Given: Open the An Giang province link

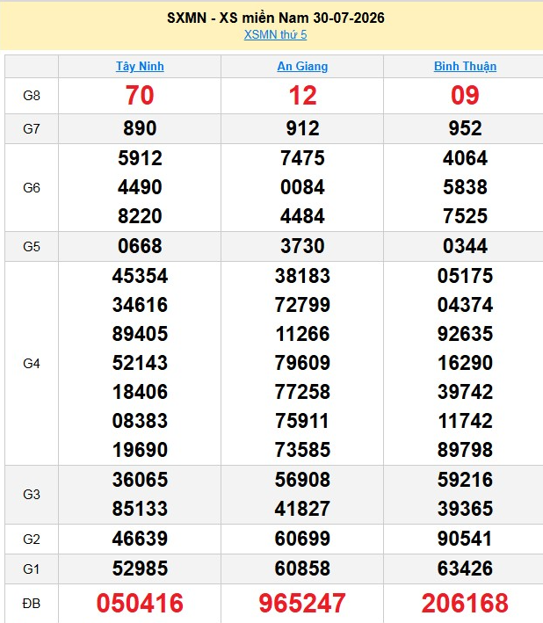Looking at the screenshot, I should [302, 66].
